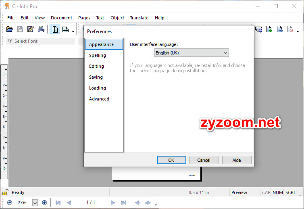The height and width of the screenshot is (209, 304).
Task: Go to the last page icon
Action: pos(124,203)
